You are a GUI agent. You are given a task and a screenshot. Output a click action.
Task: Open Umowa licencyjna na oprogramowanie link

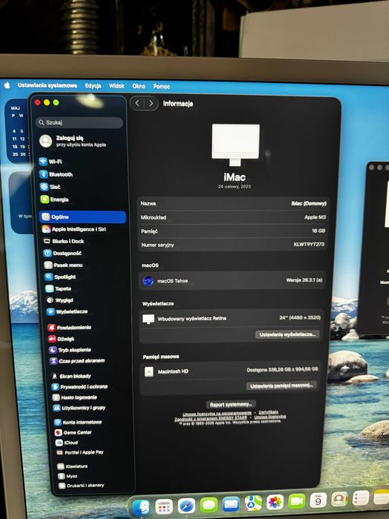click(217, 414)
